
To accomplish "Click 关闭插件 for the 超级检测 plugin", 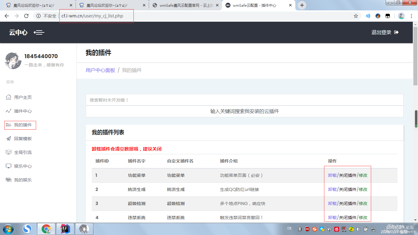I will [348, 203].
